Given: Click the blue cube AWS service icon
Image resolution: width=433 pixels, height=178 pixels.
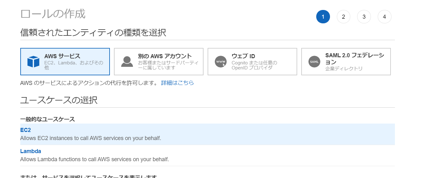Looking at the screenshot, I should (33, 62).
